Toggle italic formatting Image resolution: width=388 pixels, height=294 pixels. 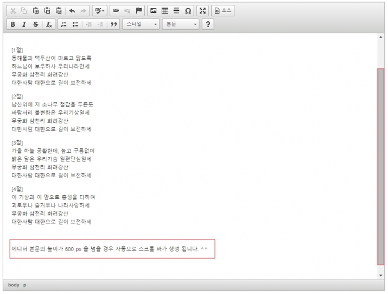(x=24, y=24)
